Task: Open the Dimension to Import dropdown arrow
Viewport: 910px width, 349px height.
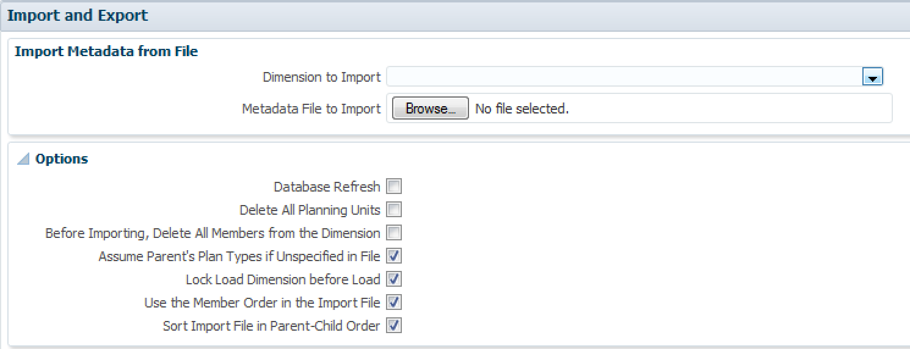Action: click(872, 77)
